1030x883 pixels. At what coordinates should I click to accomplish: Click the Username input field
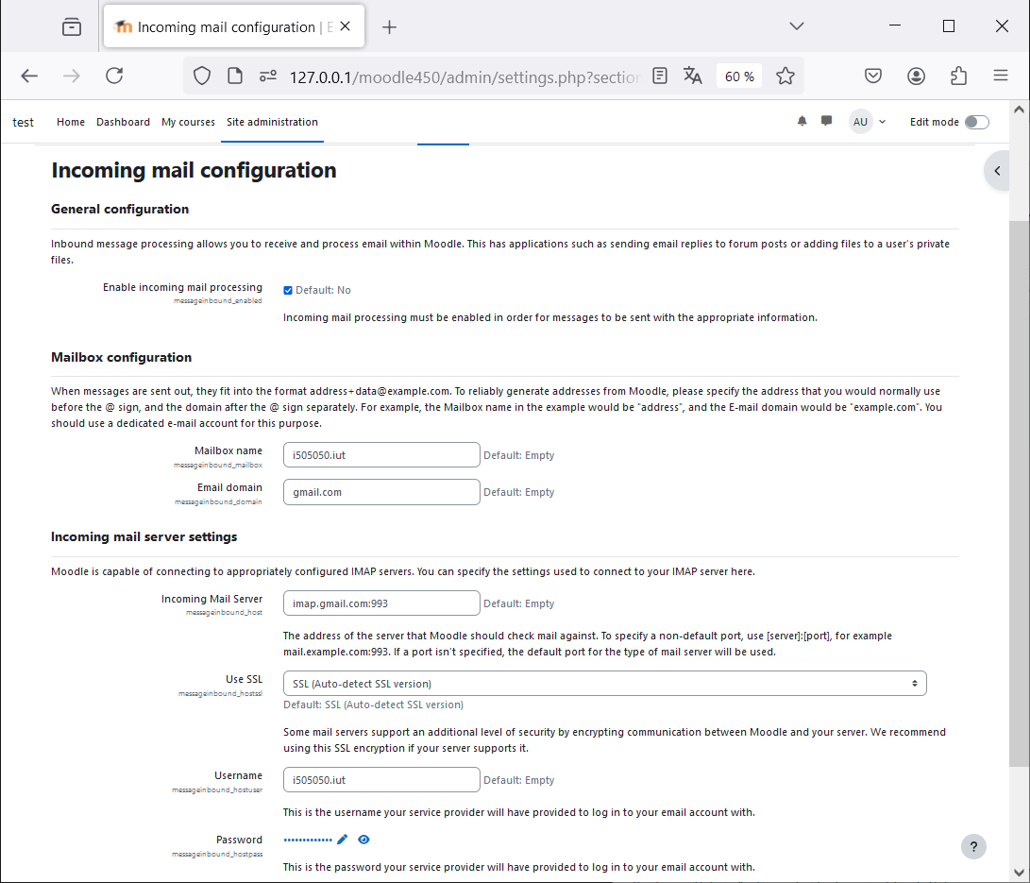click(381, 780)
